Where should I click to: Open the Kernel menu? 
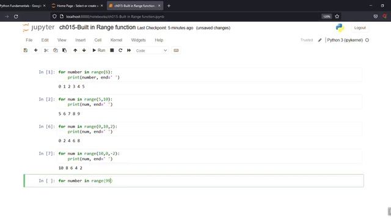coord(116,40)
